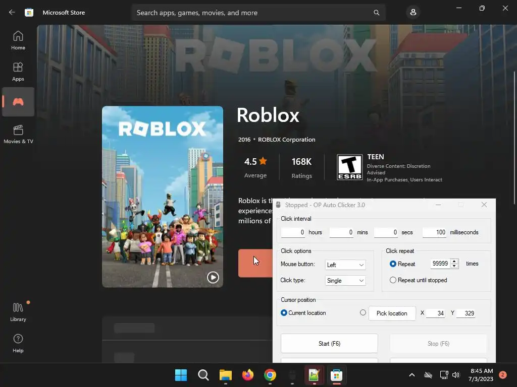Launch Firefox from the taskbar
Screen dimensions: 517x387
pyautogui.click(x=247, y=375)
